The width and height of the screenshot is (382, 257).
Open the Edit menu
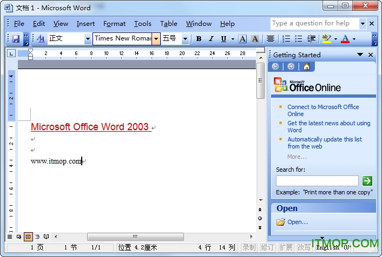(39, 24)
